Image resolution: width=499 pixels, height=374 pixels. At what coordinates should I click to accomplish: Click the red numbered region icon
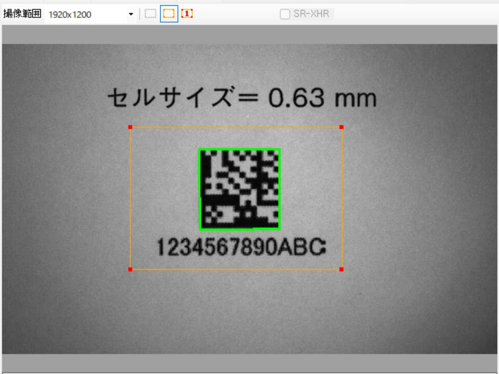pyautogui.click(x=187, y=14)
